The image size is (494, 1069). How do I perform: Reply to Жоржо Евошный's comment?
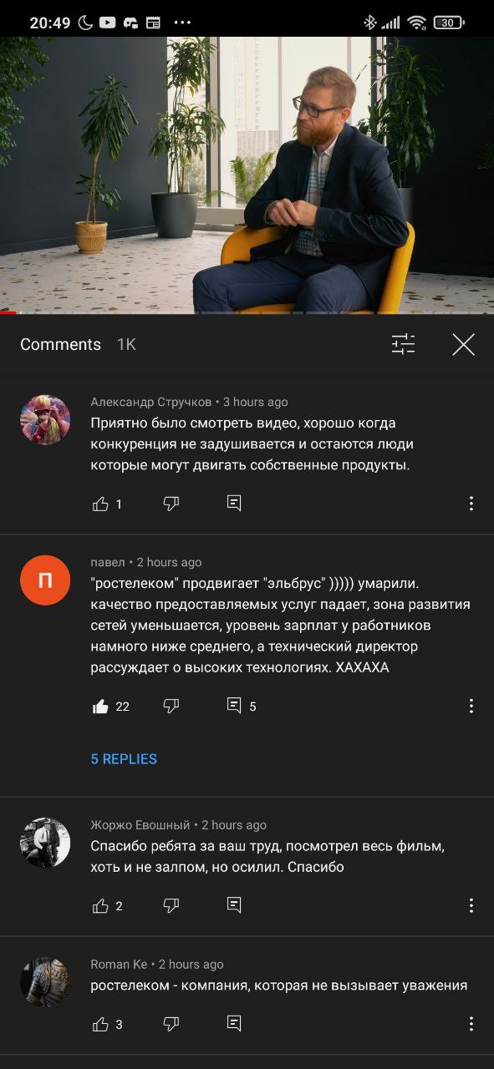(234, 905)
